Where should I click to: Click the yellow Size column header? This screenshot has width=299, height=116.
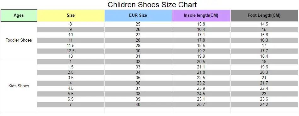[x=71, y=15]
